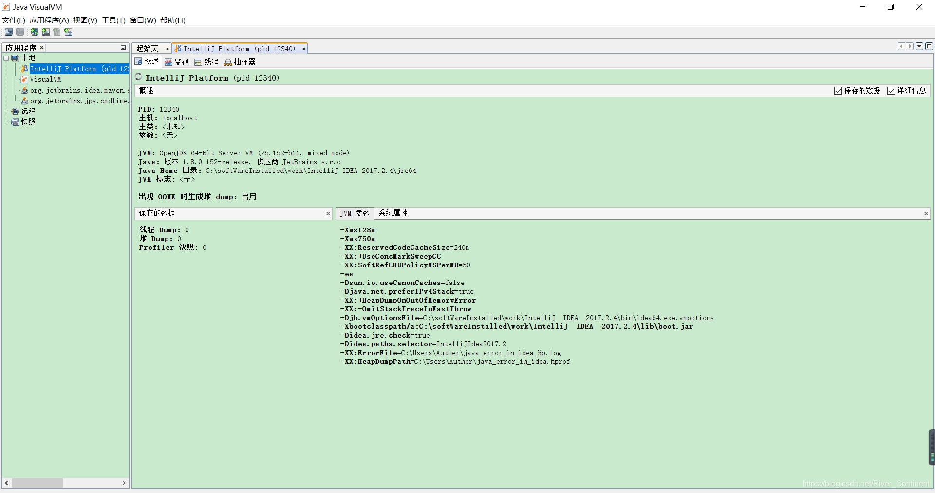Select the org.jetbrains.idea.maven process

pos(75,90)
